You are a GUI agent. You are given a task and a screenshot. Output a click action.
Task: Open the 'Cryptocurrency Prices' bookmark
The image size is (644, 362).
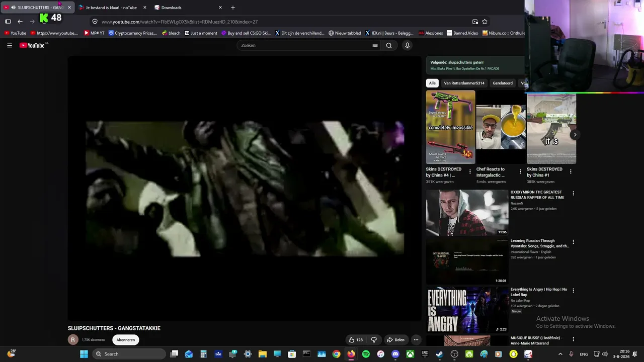coord(133,33)
